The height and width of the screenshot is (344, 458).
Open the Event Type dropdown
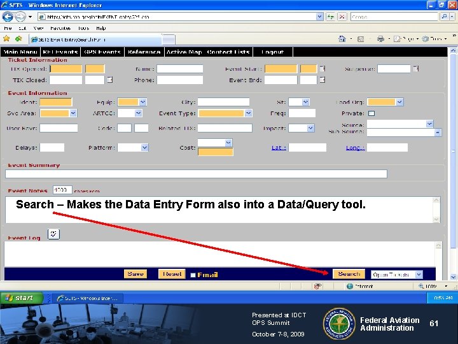pyautogui.click(x=248, y=113)
